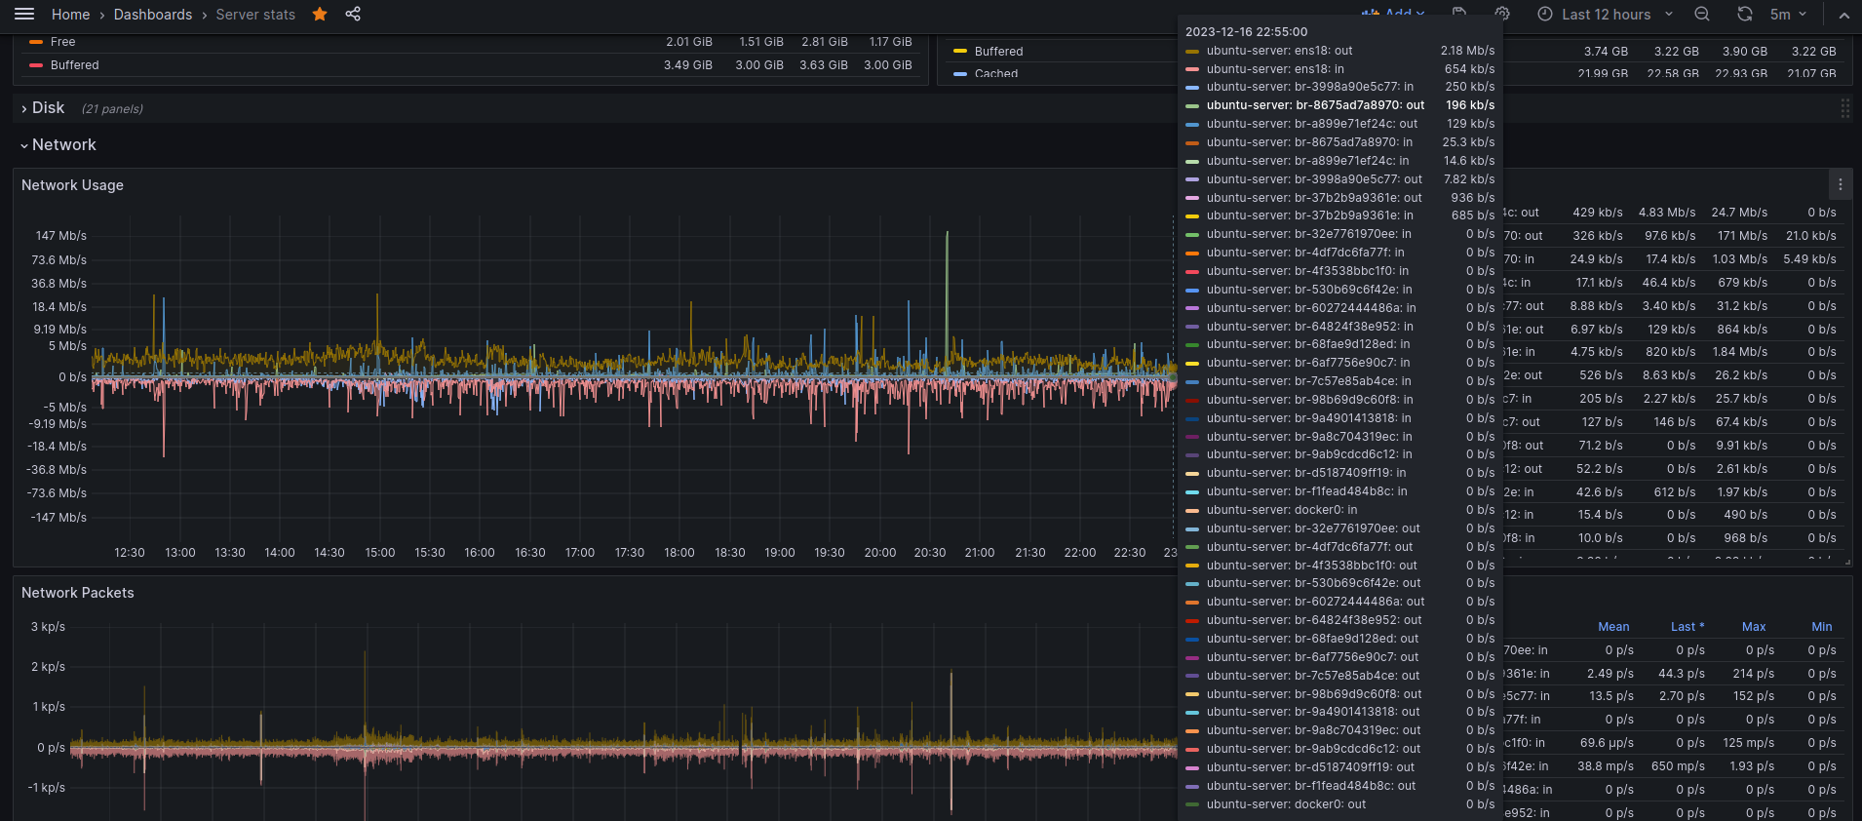
Task: Go to Home breadcrumb
Action: [70, 15]
